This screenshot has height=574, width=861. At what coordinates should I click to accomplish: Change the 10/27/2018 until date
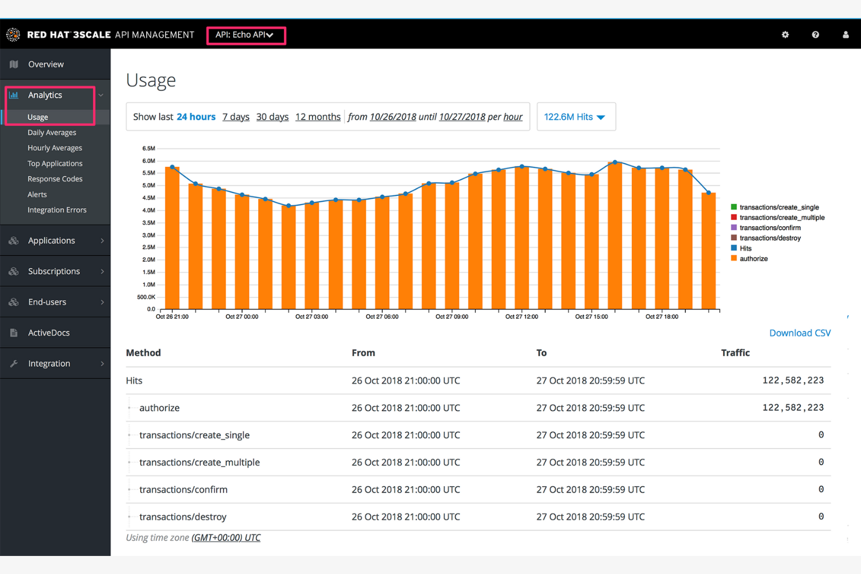pos(462,117)
